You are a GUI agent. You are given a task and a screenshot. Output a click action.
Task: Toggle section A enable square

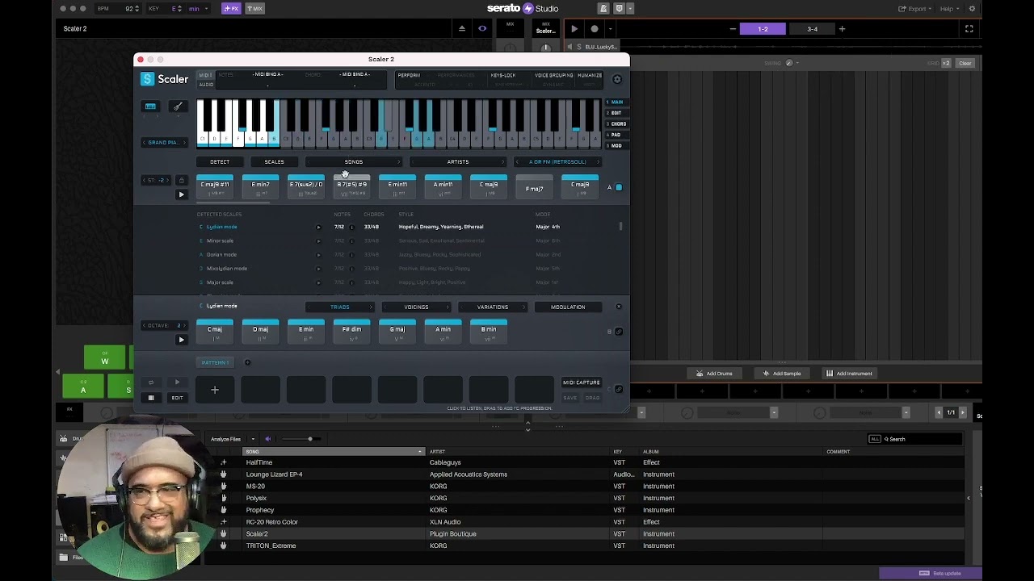pos(619,188)
